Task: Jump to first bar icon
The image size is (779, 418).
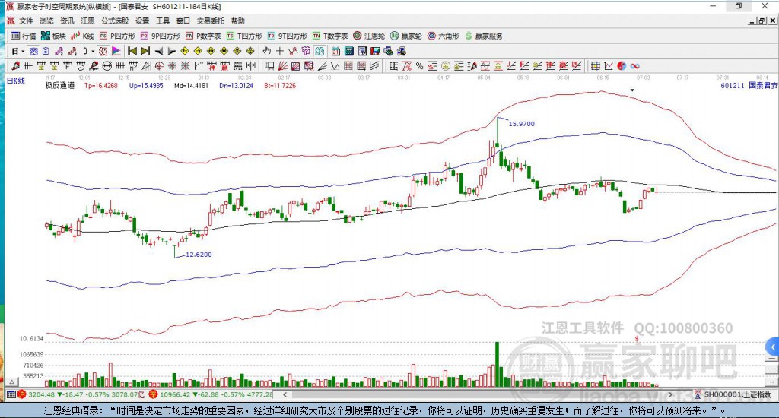Action: coord(132,51)
